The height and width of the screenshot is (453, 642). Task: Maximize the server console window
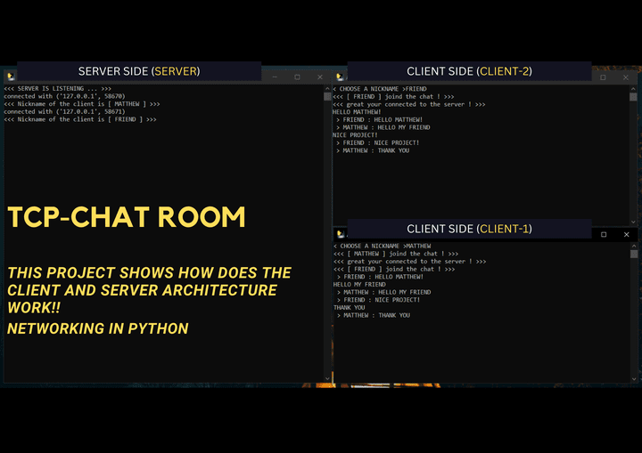point(297,77)
